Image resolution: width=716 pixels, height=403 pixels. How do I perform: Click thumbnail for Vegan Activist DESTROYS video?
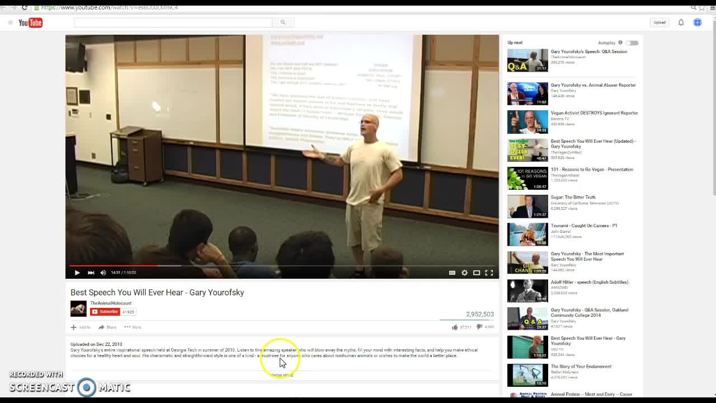(x=527, y=122)
